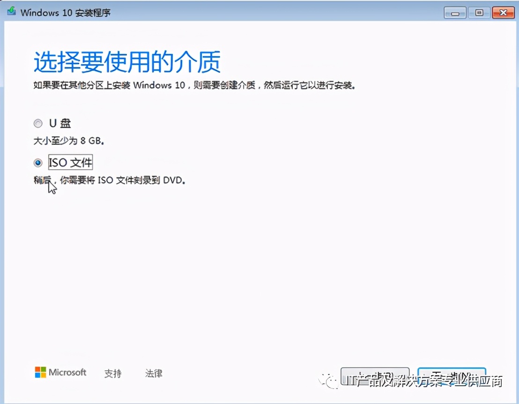Open the 支持 Support link

[112, 374]
